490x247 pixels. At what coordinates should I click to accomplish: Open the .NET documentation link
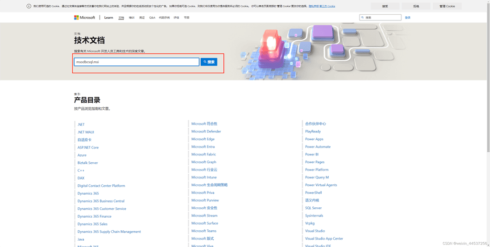pos(81,125)
